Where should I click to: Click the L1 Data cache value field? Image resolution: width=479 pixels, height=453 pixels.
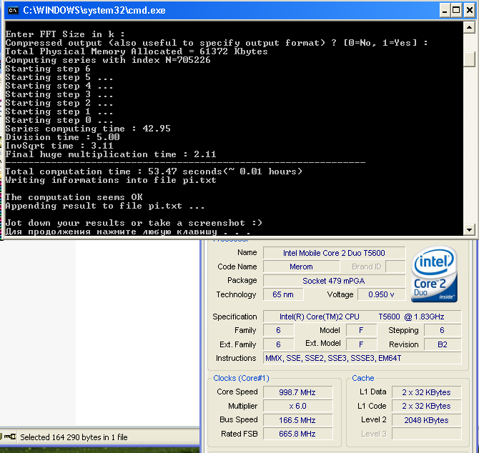tap(427, 392)
